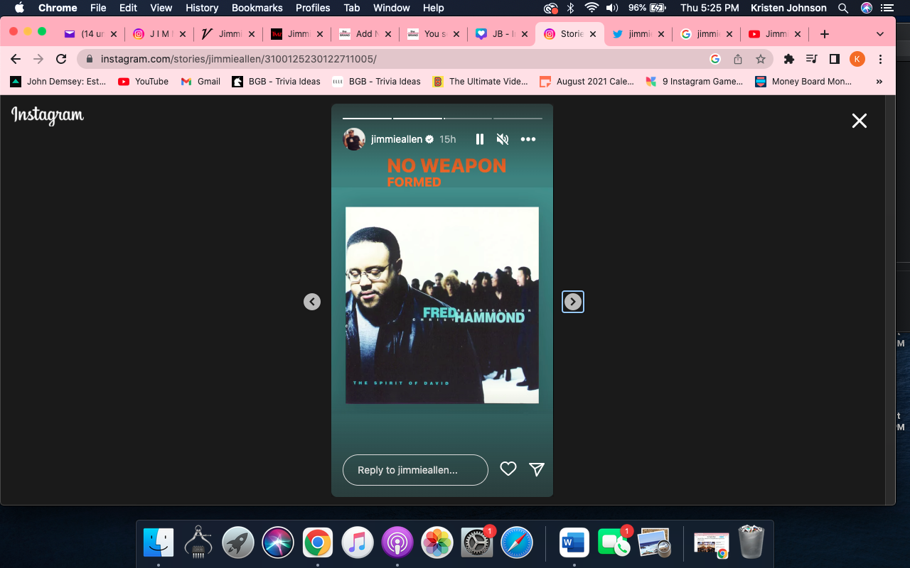Unmute the story audio
The width and height of the screenshot is (910, 568).
pyautogui.click(x=503, y=139)
